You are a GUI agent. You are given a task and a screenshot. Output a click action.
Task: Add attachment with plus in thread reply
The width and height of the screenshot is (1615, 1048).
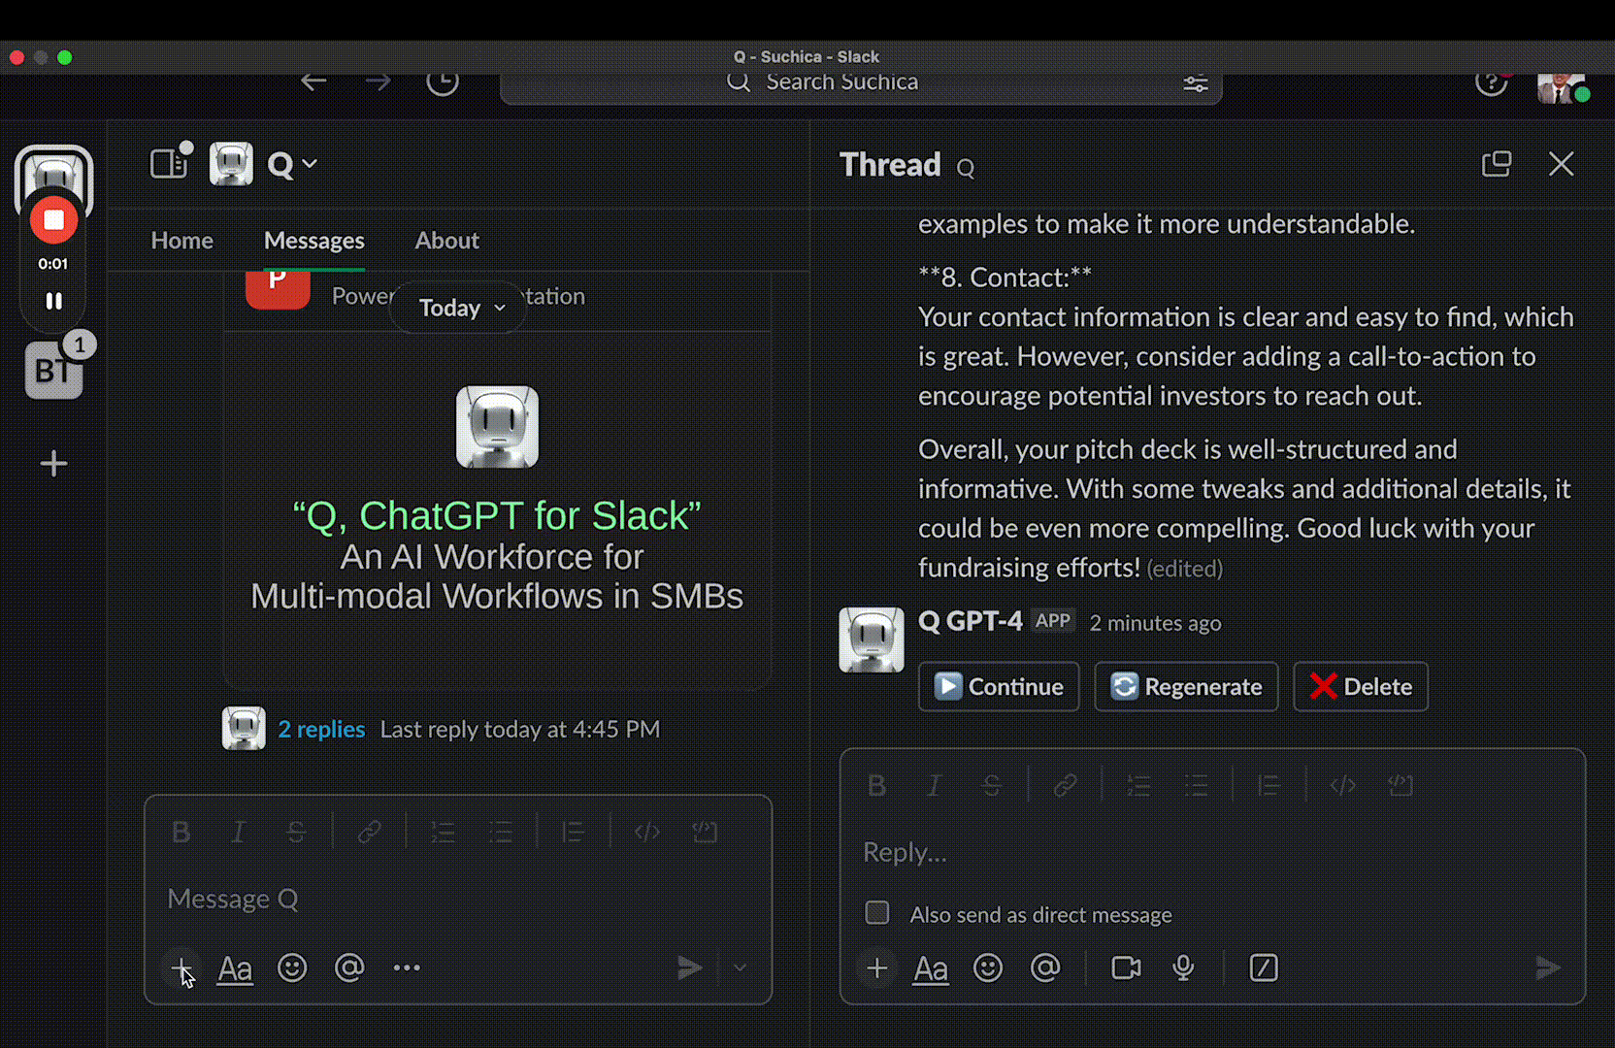[x=876, y=967]
